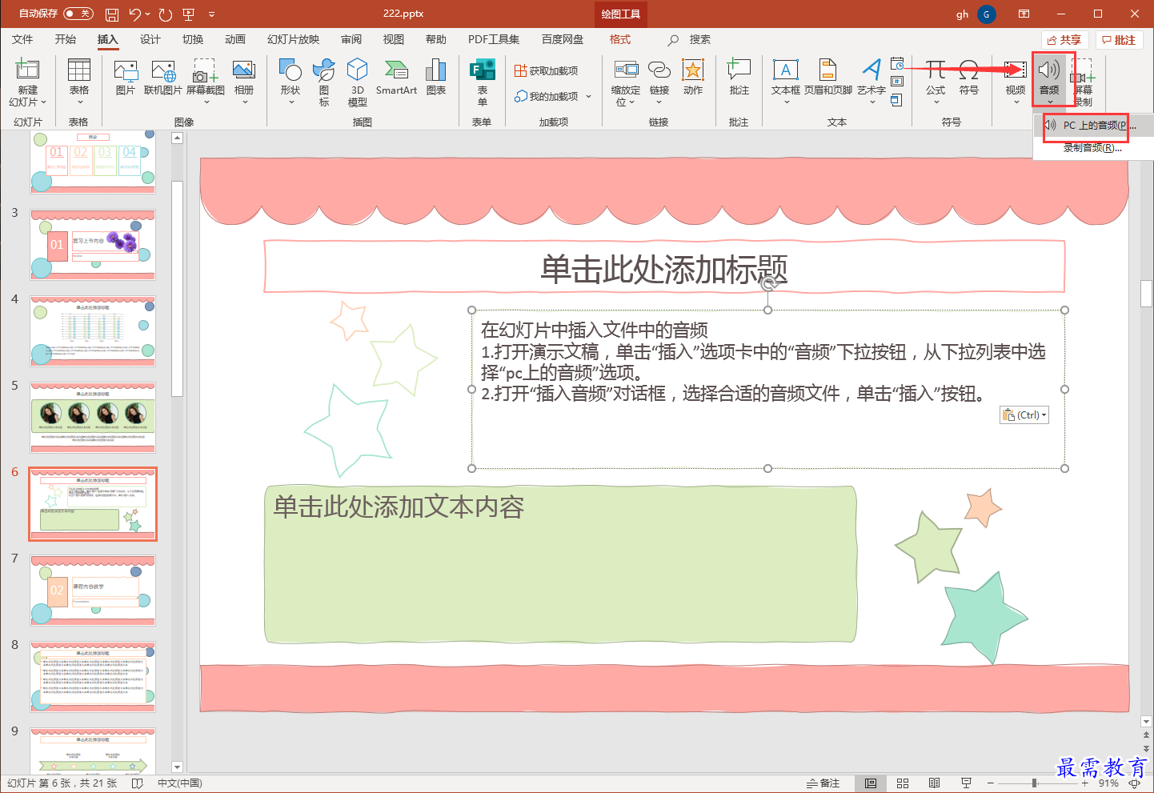Viewport: 1154px width, 793px height.
Task: Switch to Slide Sorter view icon
Action: [903, 783]
